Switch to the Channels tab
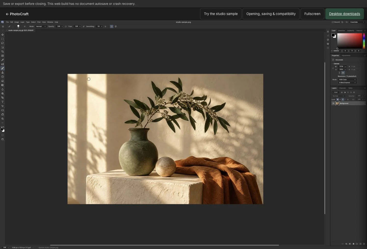This screenshot has height=249, width=367. click(342, 88)
